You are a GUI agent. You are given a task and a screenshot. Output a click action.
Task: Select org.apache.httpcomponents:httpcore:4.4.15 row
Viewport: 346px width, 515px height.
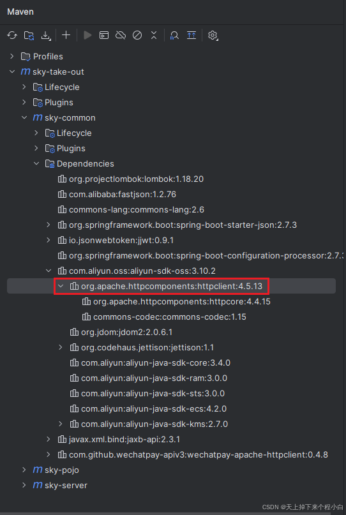(x=171, y=301)
